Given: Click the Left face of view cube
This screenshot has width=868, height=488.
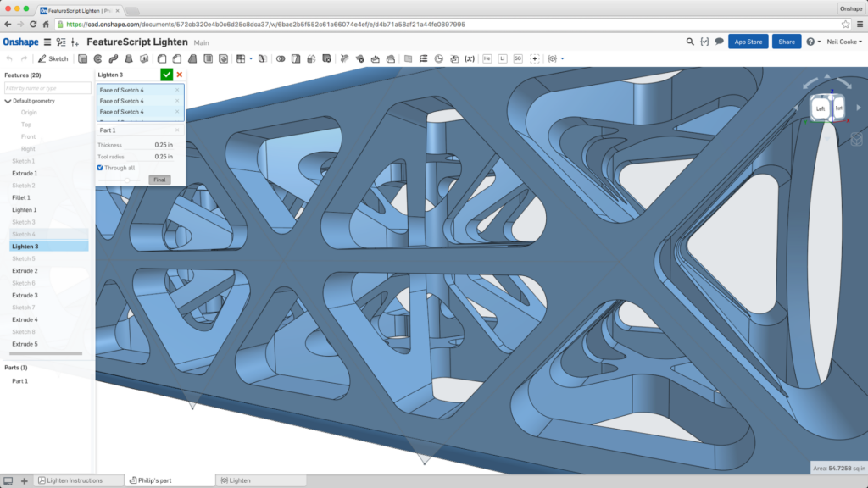Looking at the screenshot, I should (821, 108).
